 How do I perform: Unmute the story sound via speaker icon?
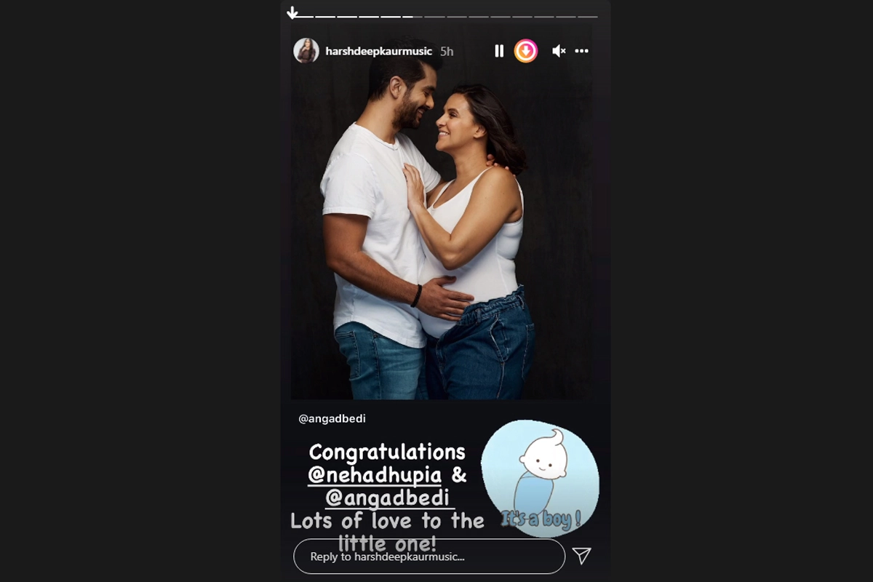click(x=559, y=51)
